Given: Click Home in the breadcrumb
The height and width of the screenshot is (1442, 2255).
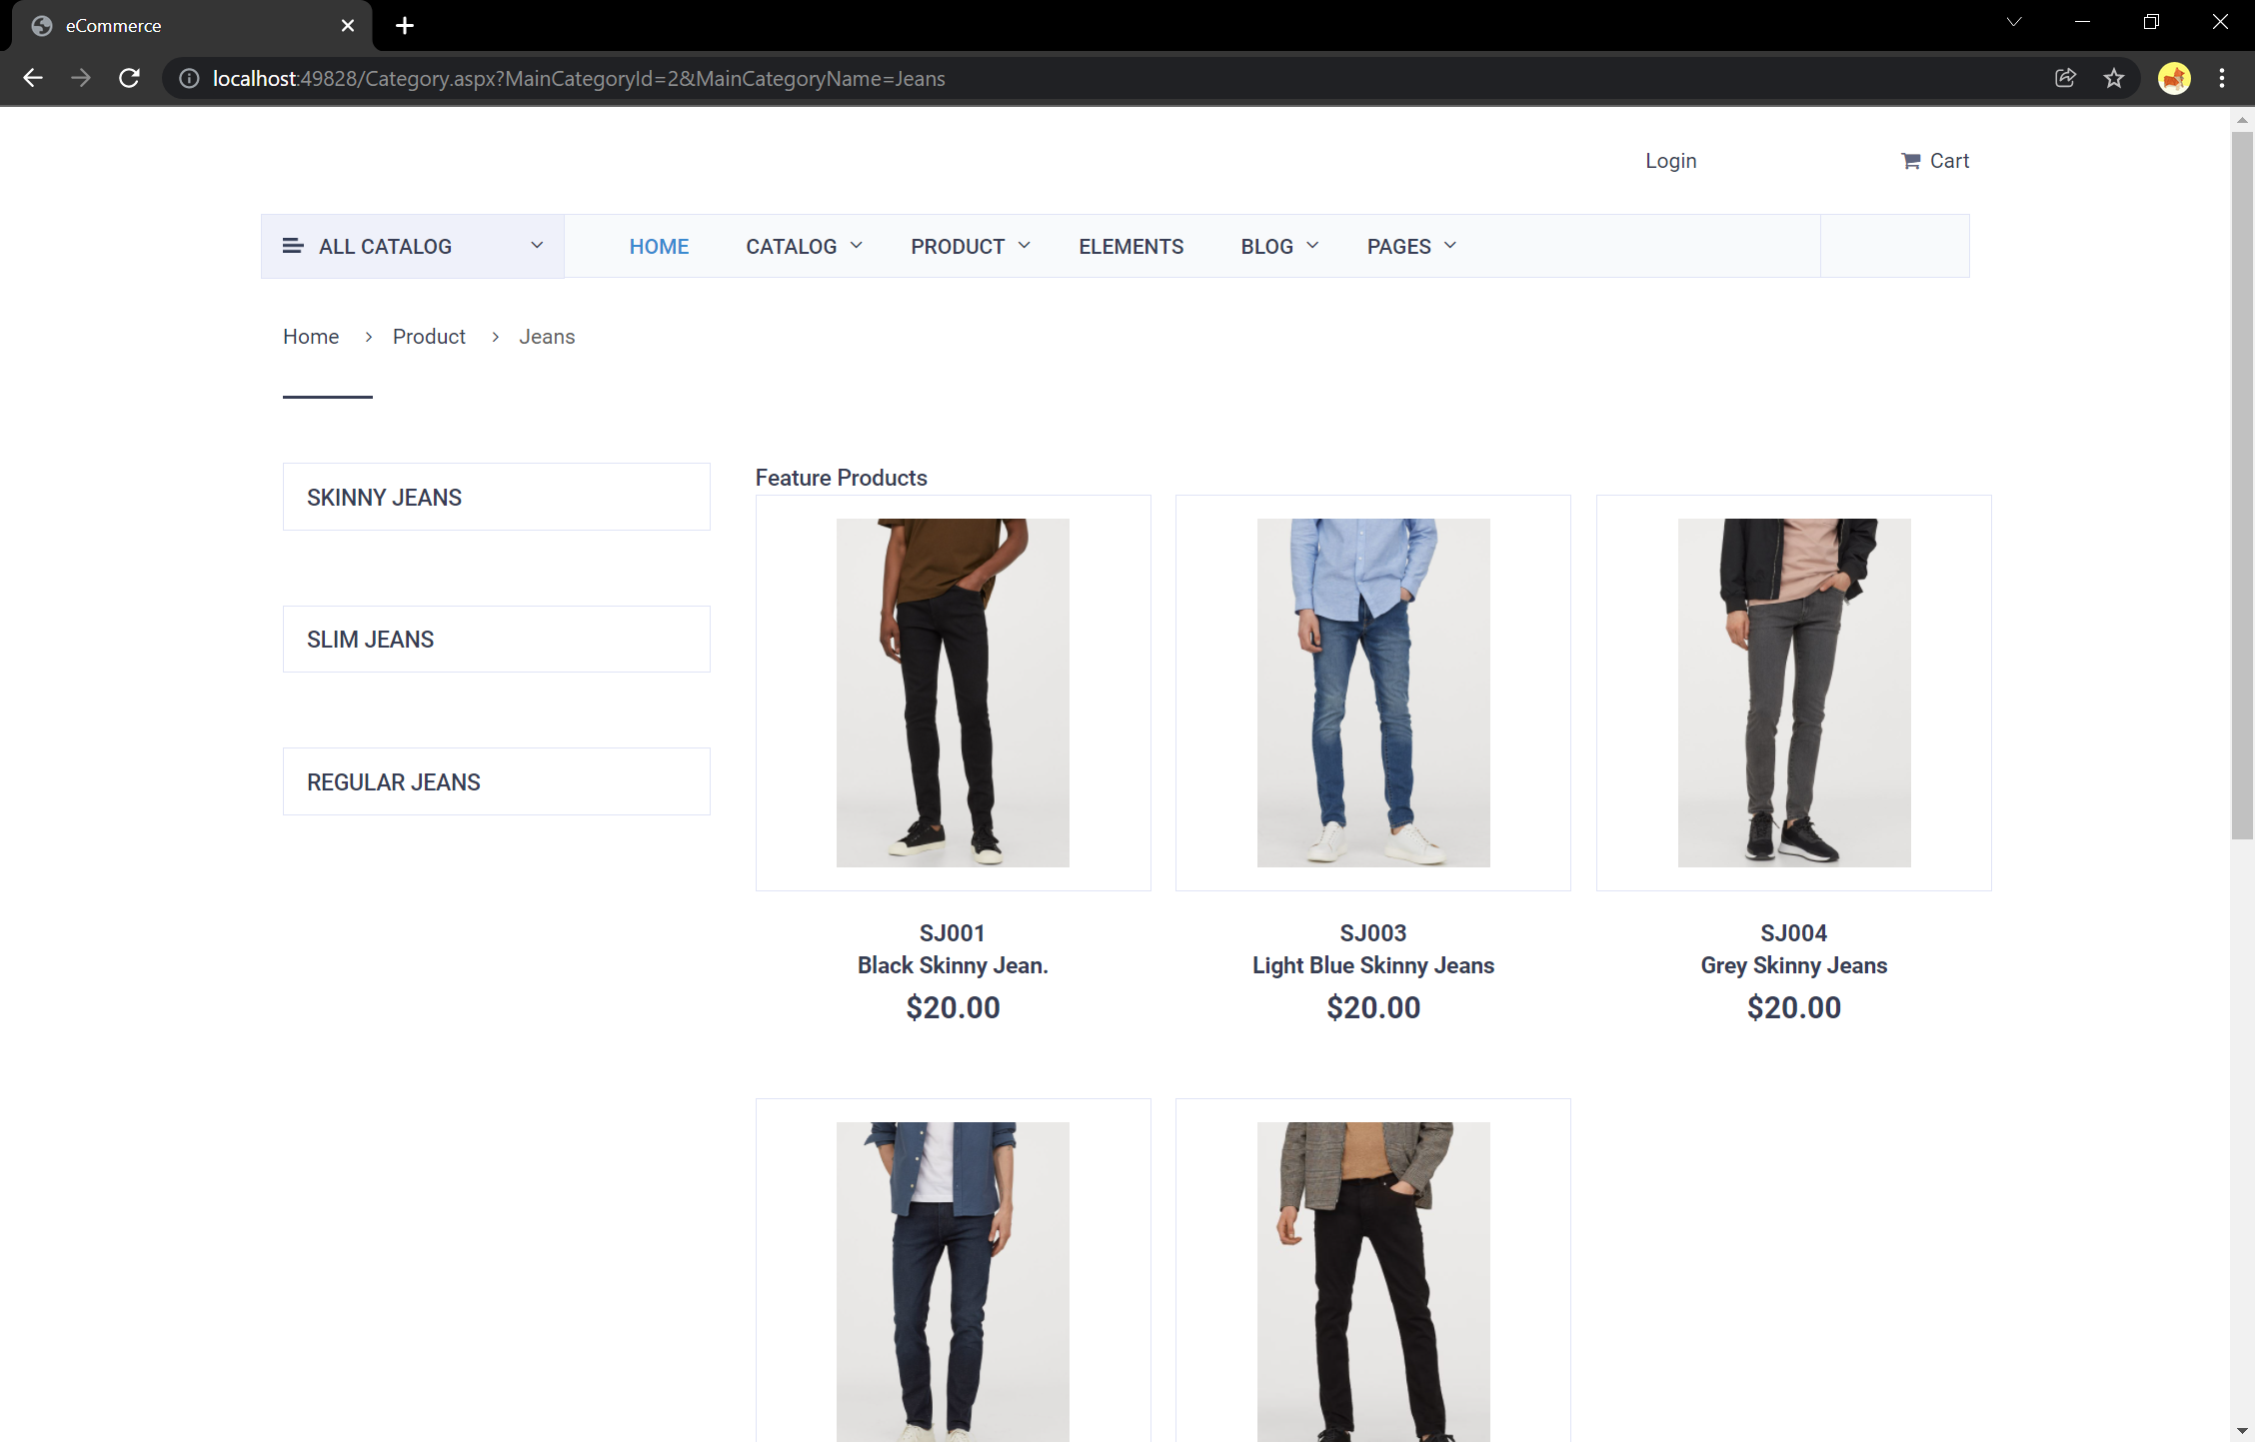Looking at the screenshot, I should 311,337.
